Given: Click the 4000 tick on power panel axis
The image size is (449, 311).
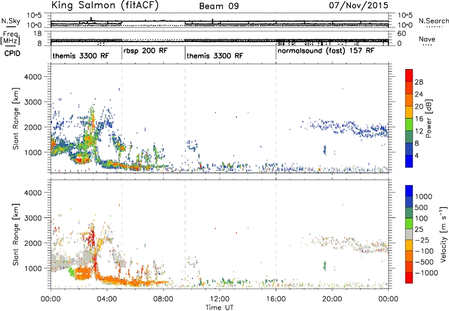Looking at the screenshot, I should click(x=33, y=77).
